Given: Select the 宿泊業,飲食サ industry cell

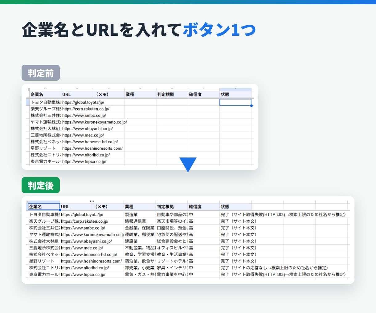Looking at the screenshot, I should [140, 261].
